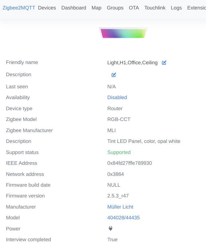206x245 pixels.
Task: Go to the Touchlink page
Action: [x=155, y=8]
